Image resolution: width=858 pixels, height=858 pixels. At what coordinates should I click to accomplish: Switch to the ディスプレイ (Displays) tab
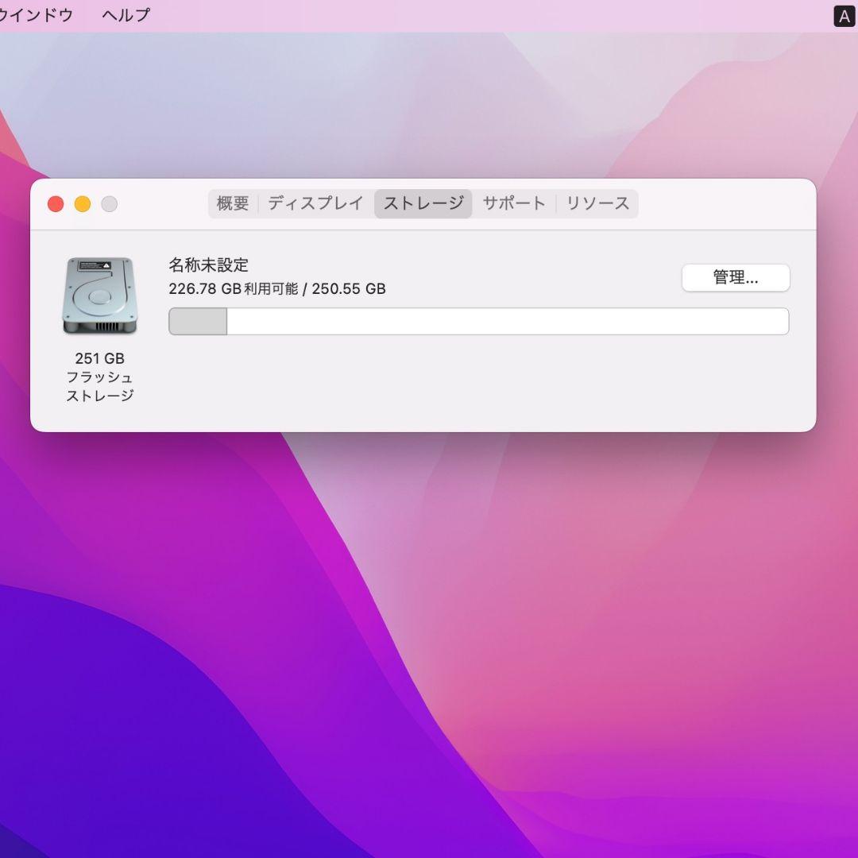315,203
